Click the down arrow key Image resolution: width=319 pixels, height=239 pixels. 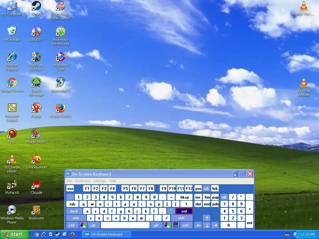[x=207, y=225]
